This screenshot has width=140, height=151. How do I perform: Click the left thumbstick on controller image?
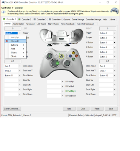(x=49, y=56)
